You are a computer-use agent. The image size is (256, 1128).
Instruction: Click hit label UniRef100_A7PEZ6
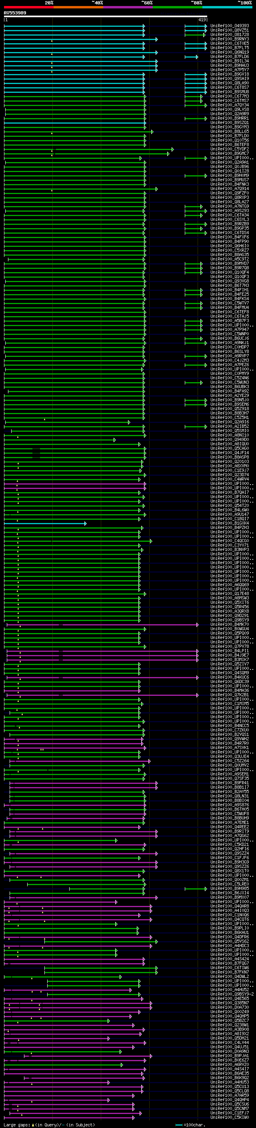(230, 364)
